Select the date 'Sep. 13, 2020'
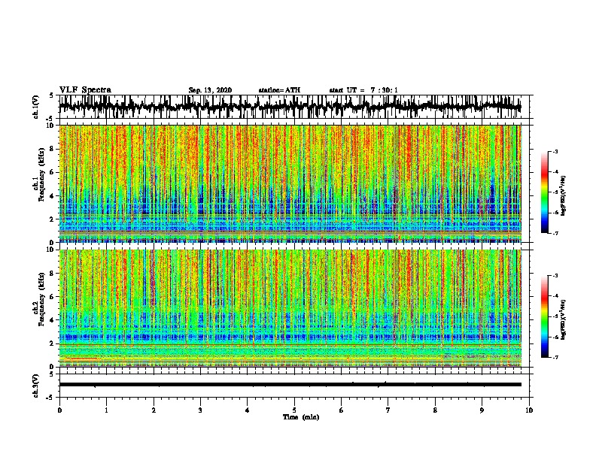This screenshot has width=596, height=460. point(210,90)
